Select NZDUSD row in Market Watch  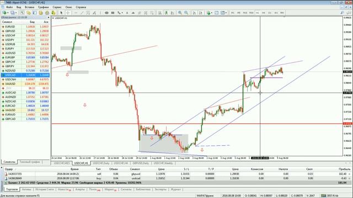click(x=25, y=70)
